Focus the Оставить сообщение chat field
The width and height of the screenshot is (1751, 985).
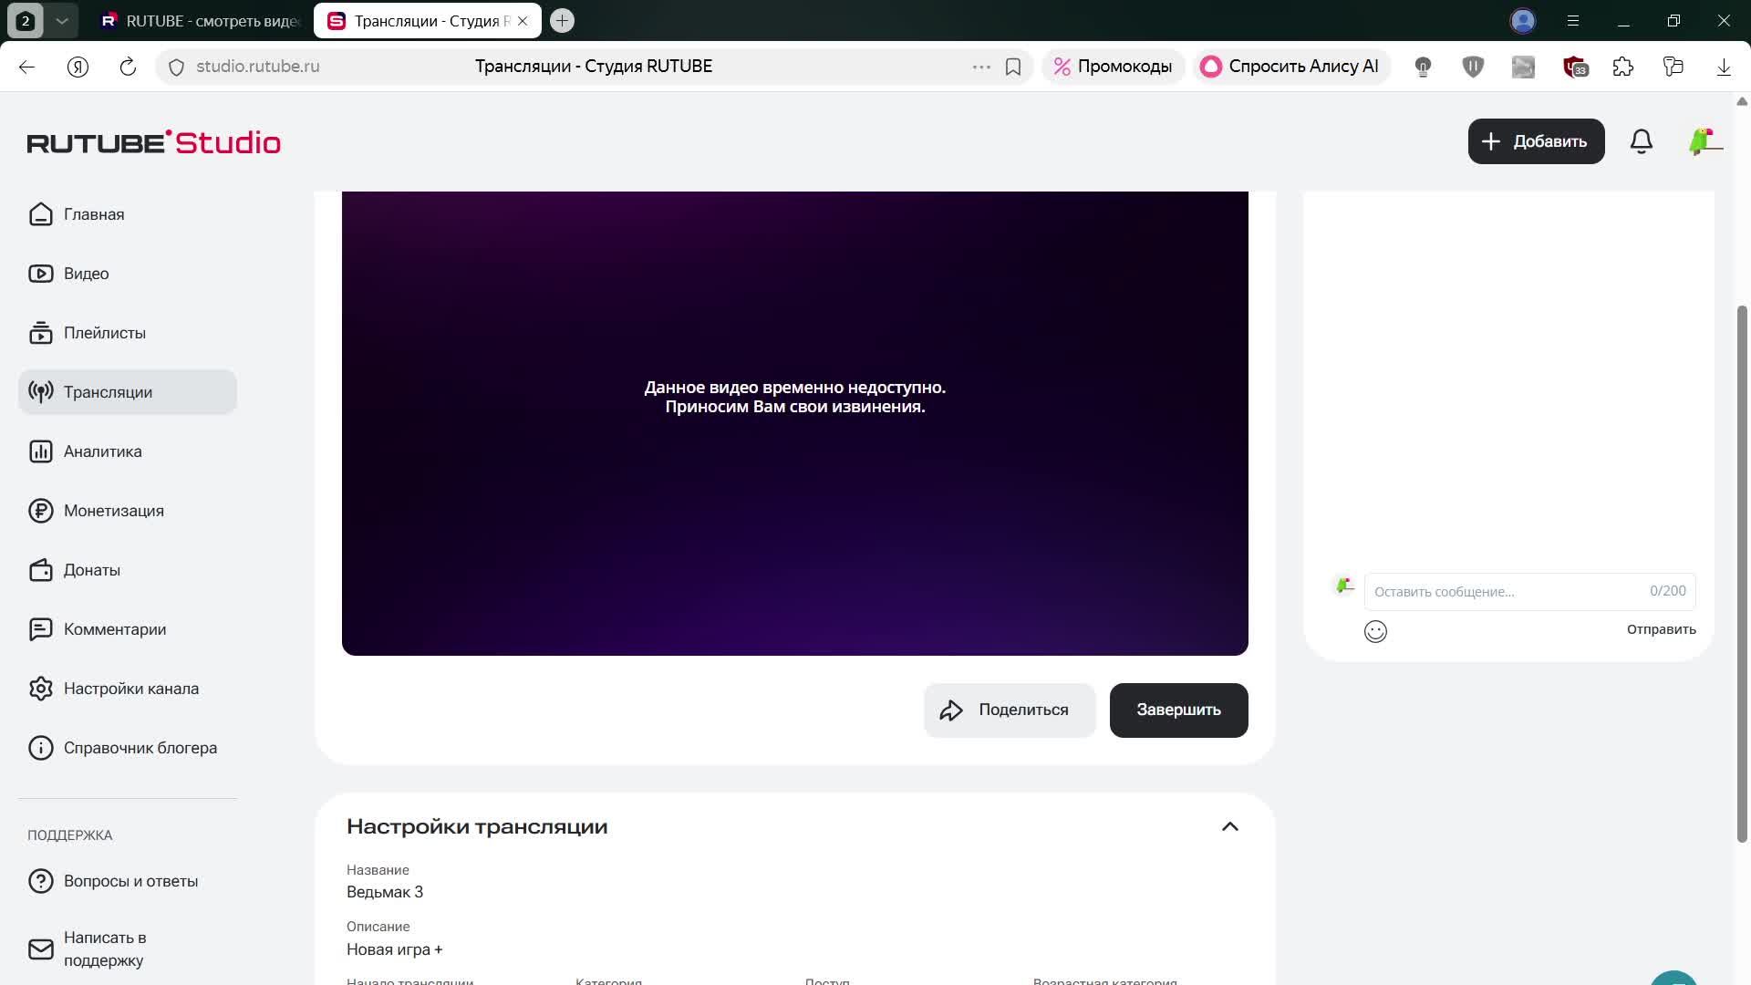pos(1505,592)
